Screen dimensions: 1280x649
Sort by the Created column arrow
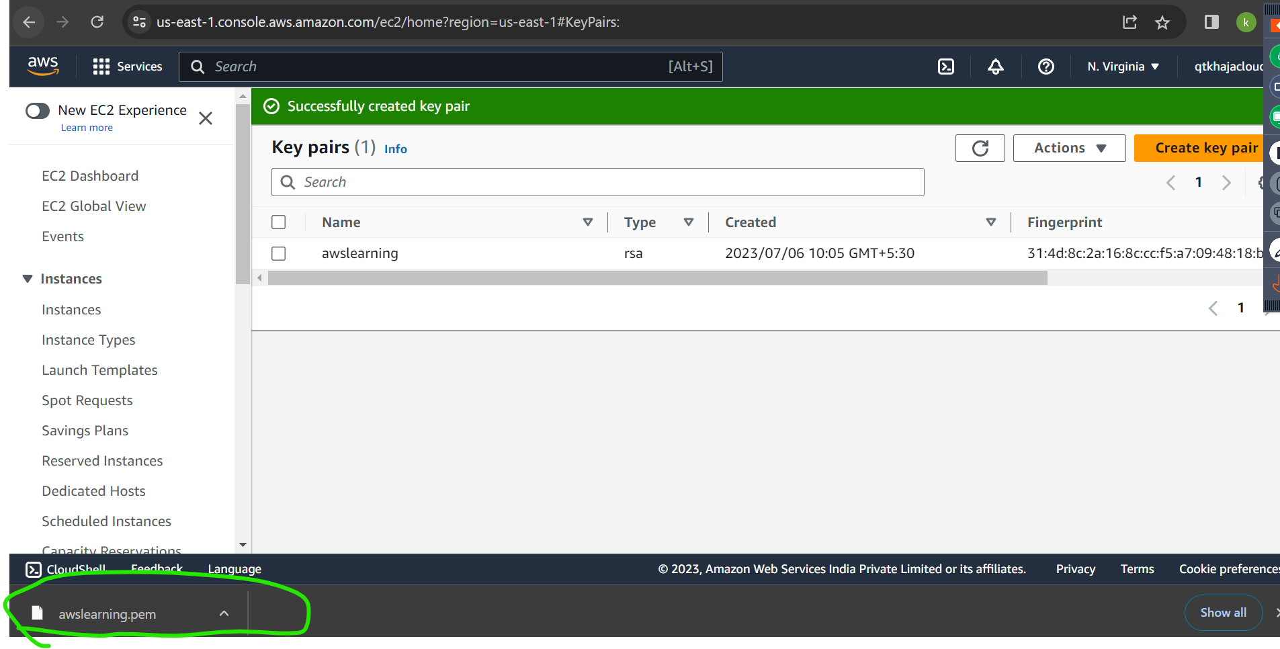(x=991, y=222)
